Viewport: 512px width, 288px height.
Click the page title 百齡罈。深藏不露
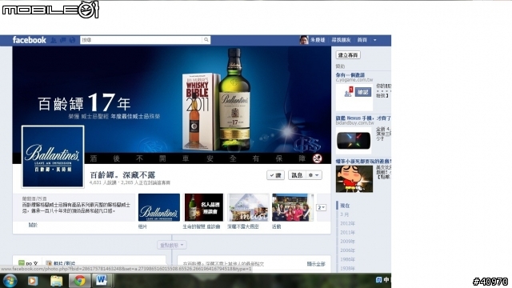[x=122, y=175]
